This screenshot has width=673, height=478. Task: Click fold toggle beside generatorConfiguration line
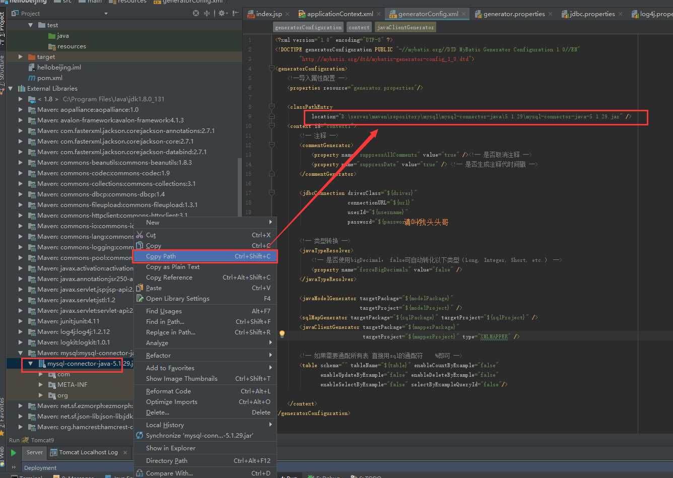[x=272, y=69]
